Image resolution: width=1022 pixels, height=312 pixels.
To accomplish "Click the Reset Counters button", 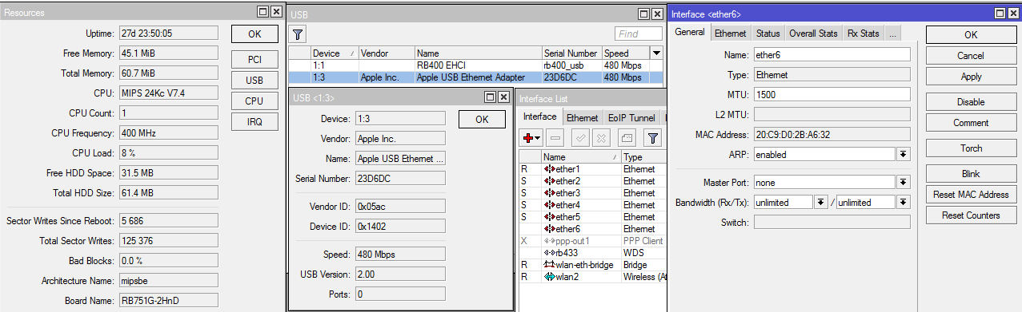I will [970, 215].
